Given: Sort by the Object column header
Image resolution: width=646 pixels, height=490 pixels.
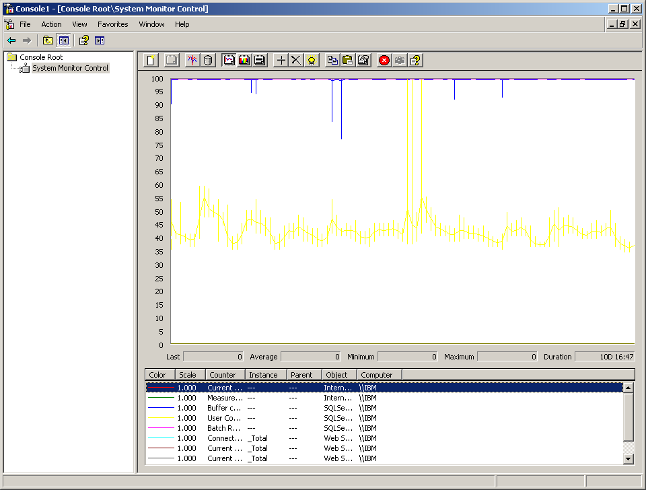Looking at the screenshot, I should point(339,375).
